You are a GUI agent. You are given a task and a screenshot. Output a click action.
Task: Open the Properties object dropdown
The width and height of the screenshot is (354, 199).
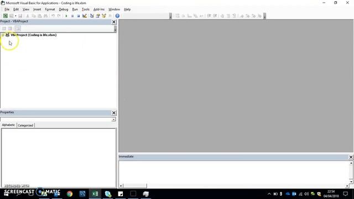pyautogui.click(x=113, y=119)
